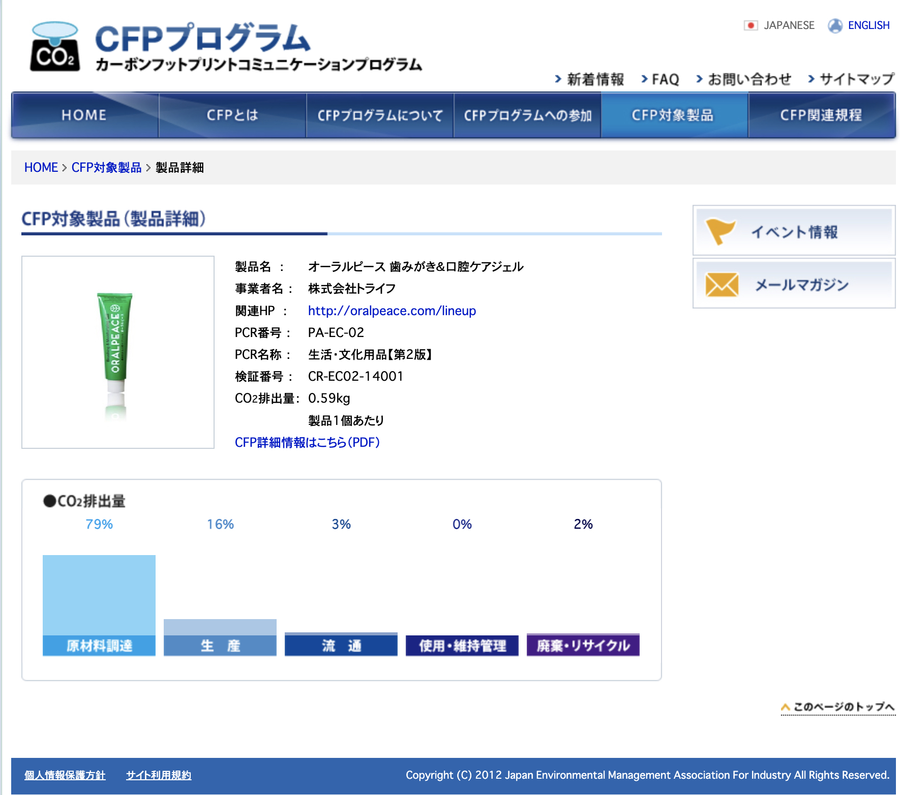Viewport: 900px width, 795px height.
Task: Click the 3% value above 流通
Action: 341,524
